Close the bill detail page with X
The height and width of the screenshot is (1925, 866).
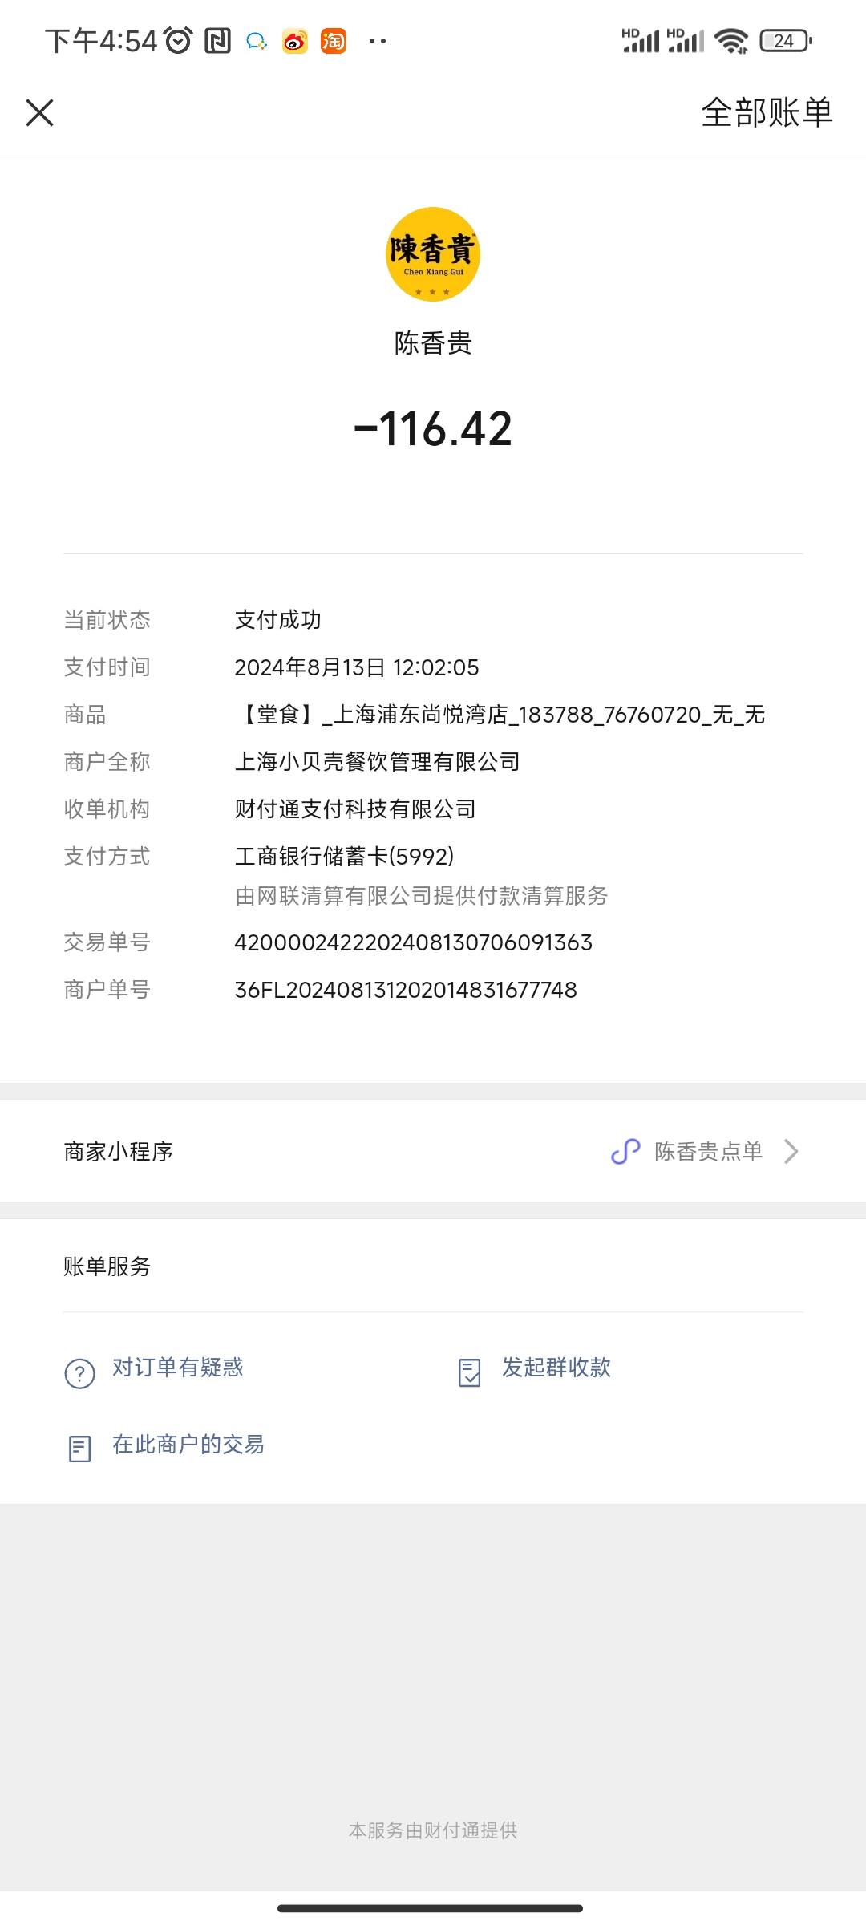[39, 113]
